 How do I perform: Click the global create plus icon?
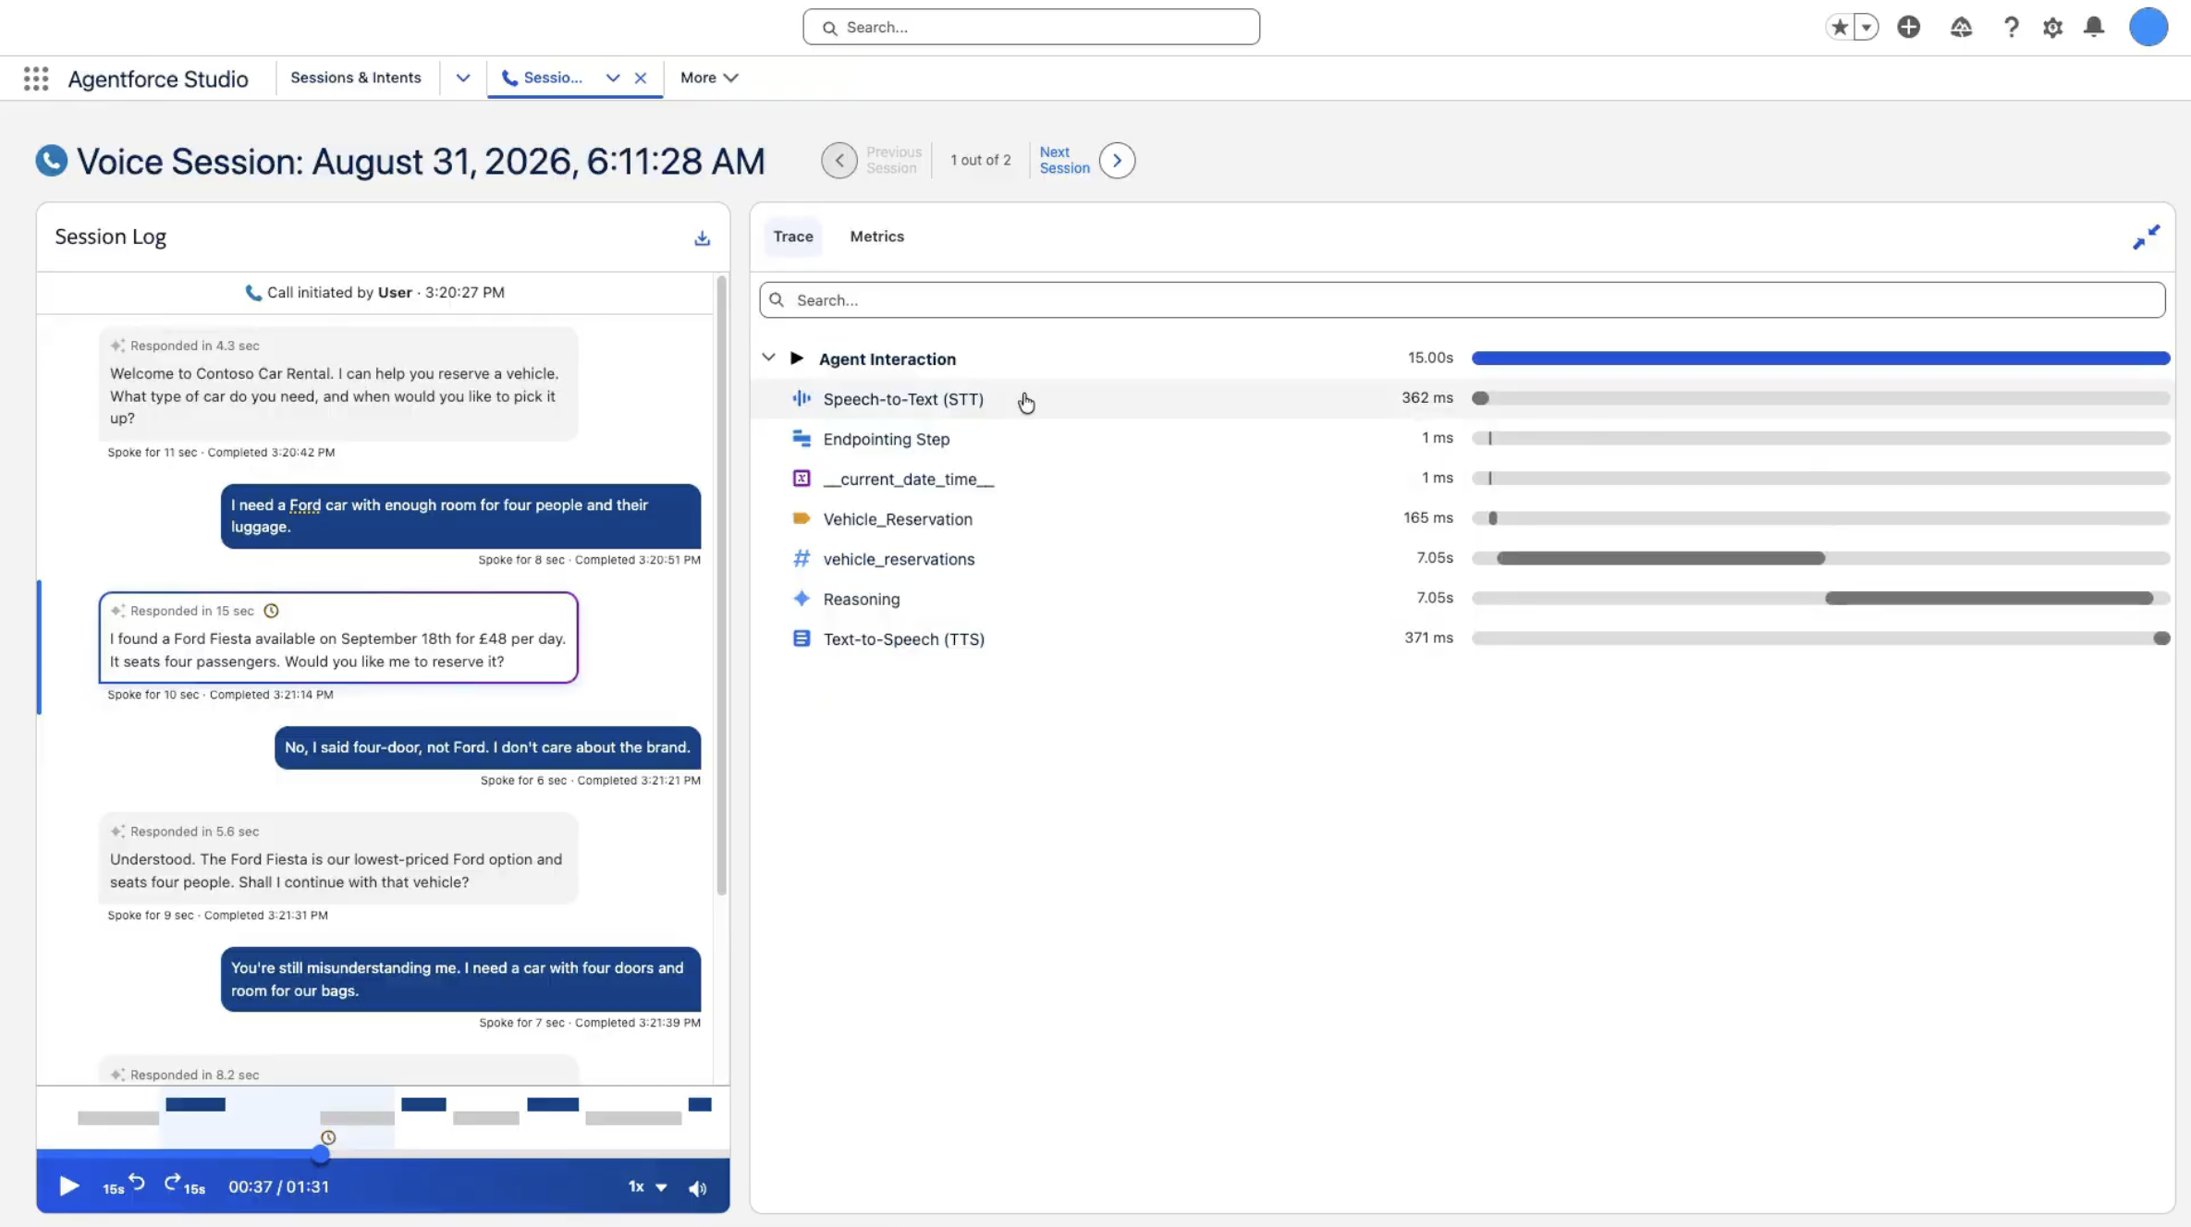pos(1909,27)
